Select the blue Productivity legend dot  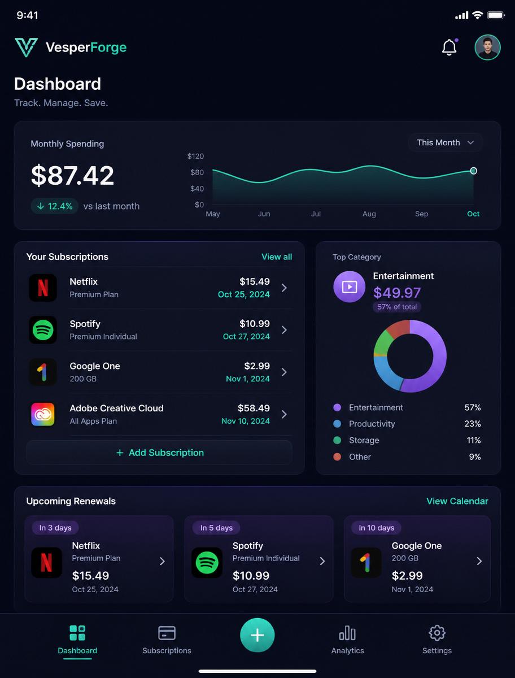[x=337, y=424]
